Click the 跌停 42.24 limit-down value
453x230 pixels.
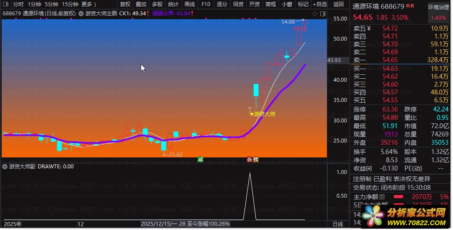click(441, 109)
